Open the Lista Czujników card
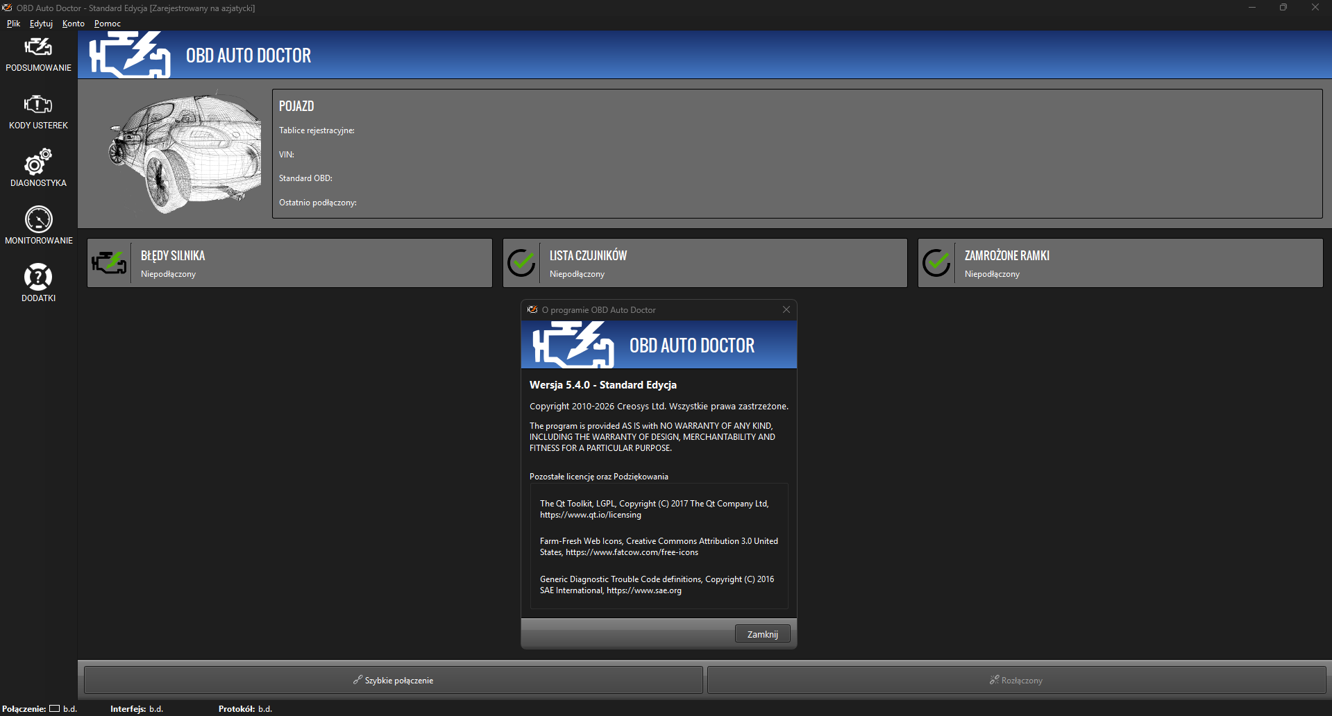1332x716 pixels. coord(705,263)
